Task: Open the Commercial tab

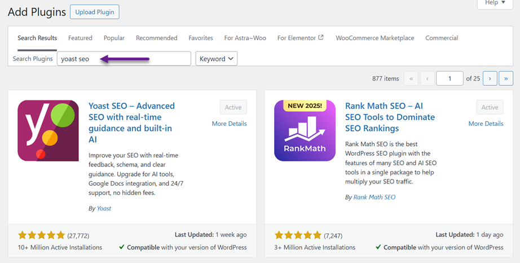Action: 442,38
